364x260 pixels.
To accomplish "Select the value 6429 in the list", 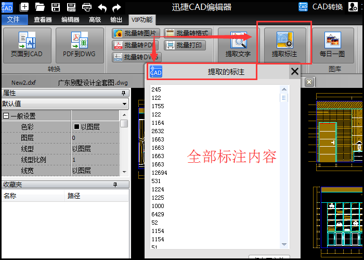I will point(158,214).
